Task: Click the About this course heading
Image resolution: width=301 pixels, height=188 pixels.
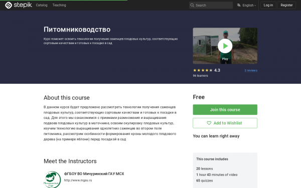Action: click(x=67, y=98)
